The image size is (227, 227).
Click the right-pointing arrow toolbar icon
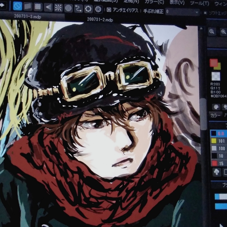click(3, 5)
